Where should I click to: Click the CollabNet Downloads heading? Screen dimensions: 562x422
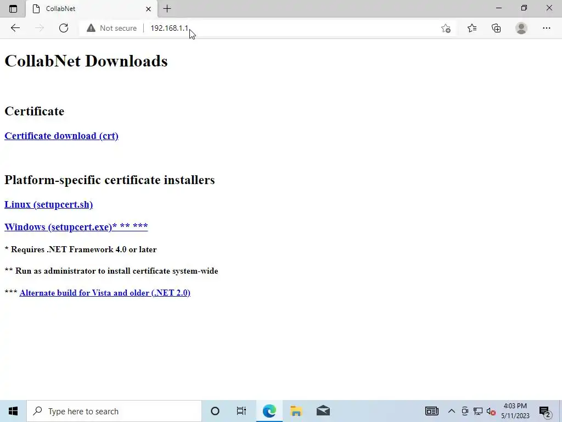pyautogui.click(x=86, y=61)
